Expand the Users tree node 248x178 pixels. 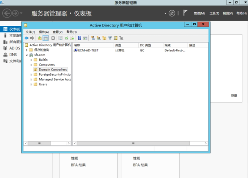click(31, 84)
